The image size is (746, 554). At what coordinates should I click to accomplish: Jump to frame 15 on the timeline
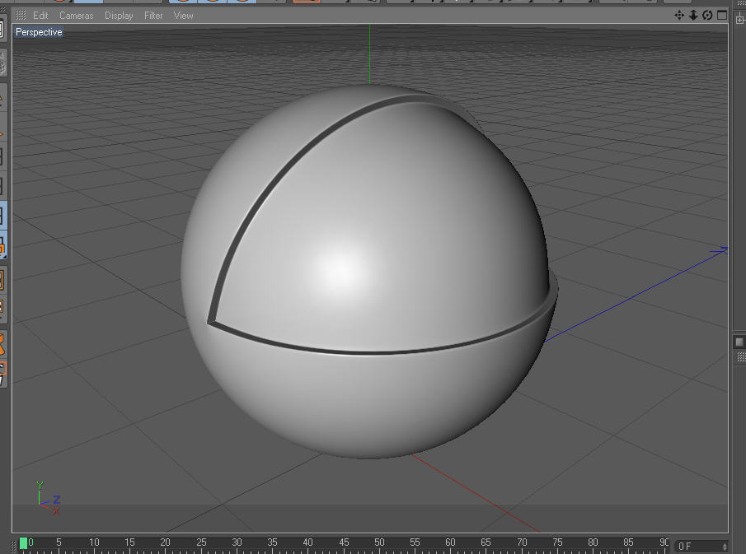coord(129,542)
